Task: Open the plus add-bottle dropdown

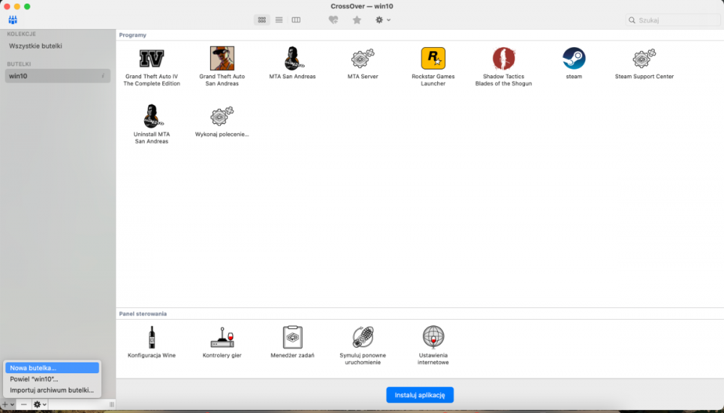Action: pos(8,405)
